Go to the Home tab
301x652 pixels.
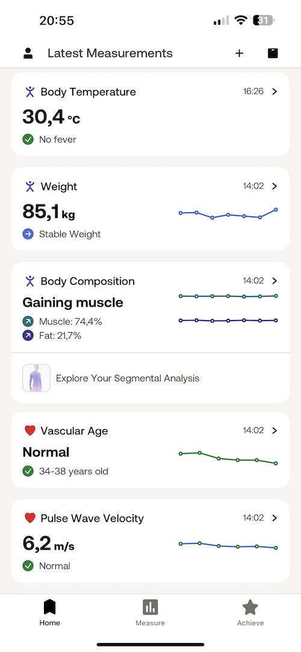[x=49, y=613]
